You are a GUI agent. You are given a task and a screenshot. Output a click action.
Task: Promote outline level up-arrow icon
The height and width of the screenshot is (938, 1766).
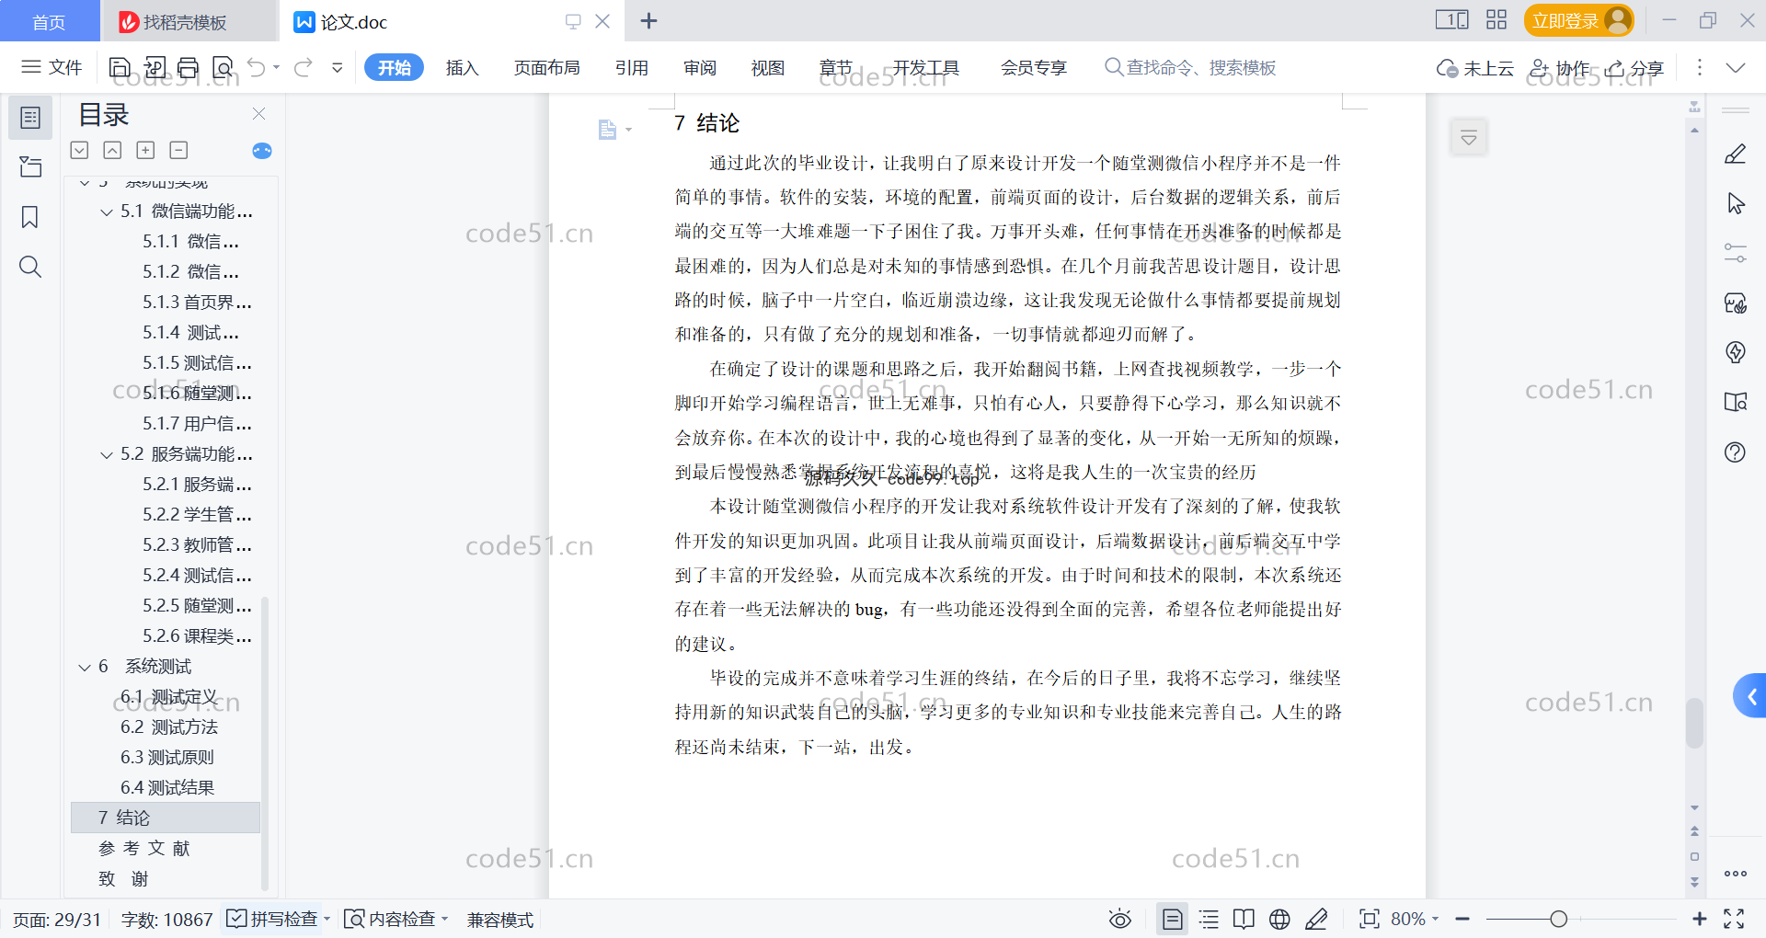pyautogui.click(x=112, y=150)
